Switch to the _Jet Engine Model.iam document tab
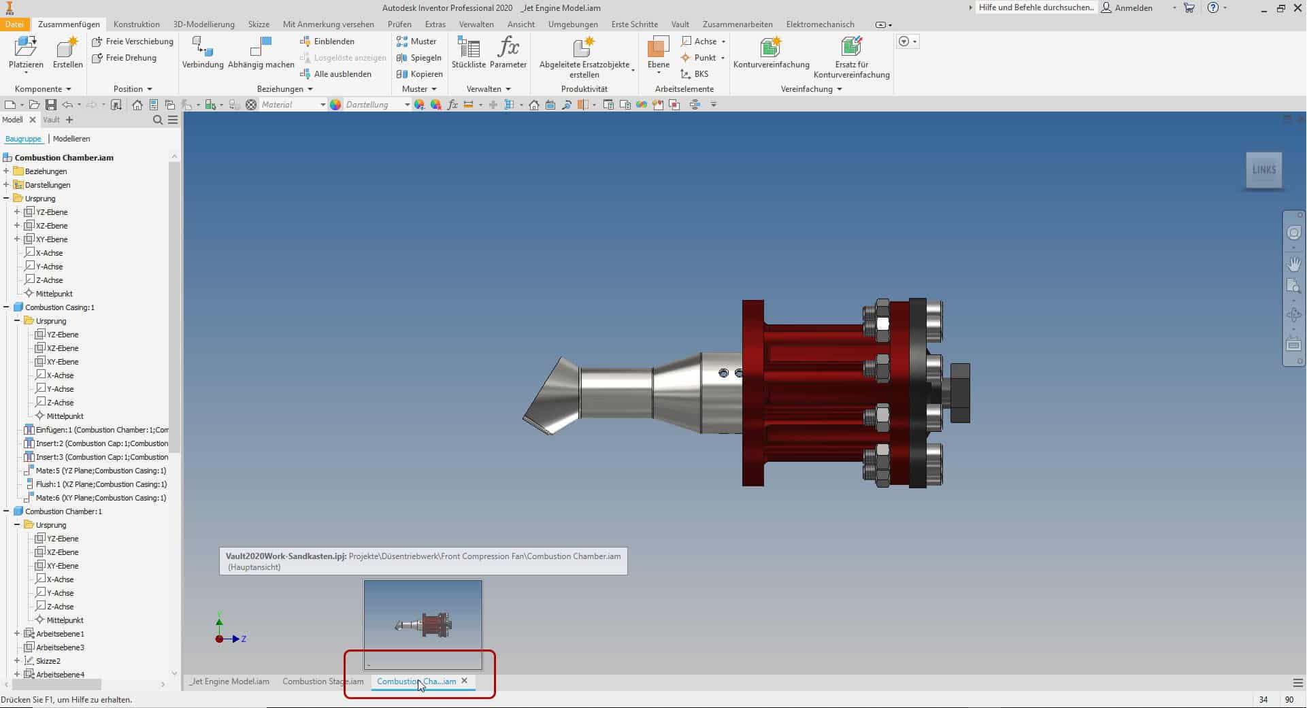 pos(229,681)
